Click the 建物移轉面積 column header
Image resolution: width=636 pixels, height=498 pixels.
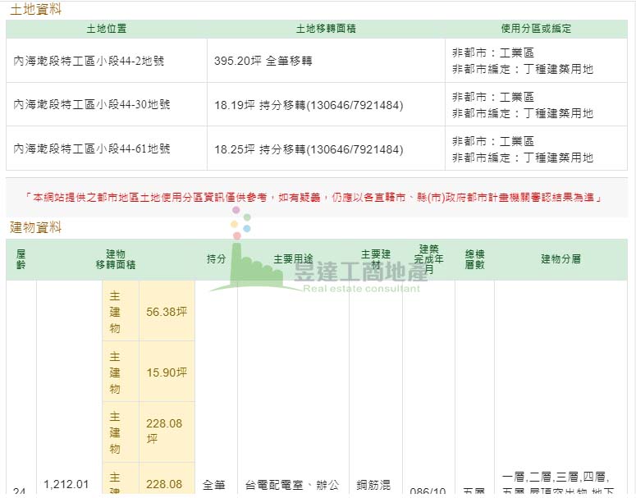pos(116,259)
